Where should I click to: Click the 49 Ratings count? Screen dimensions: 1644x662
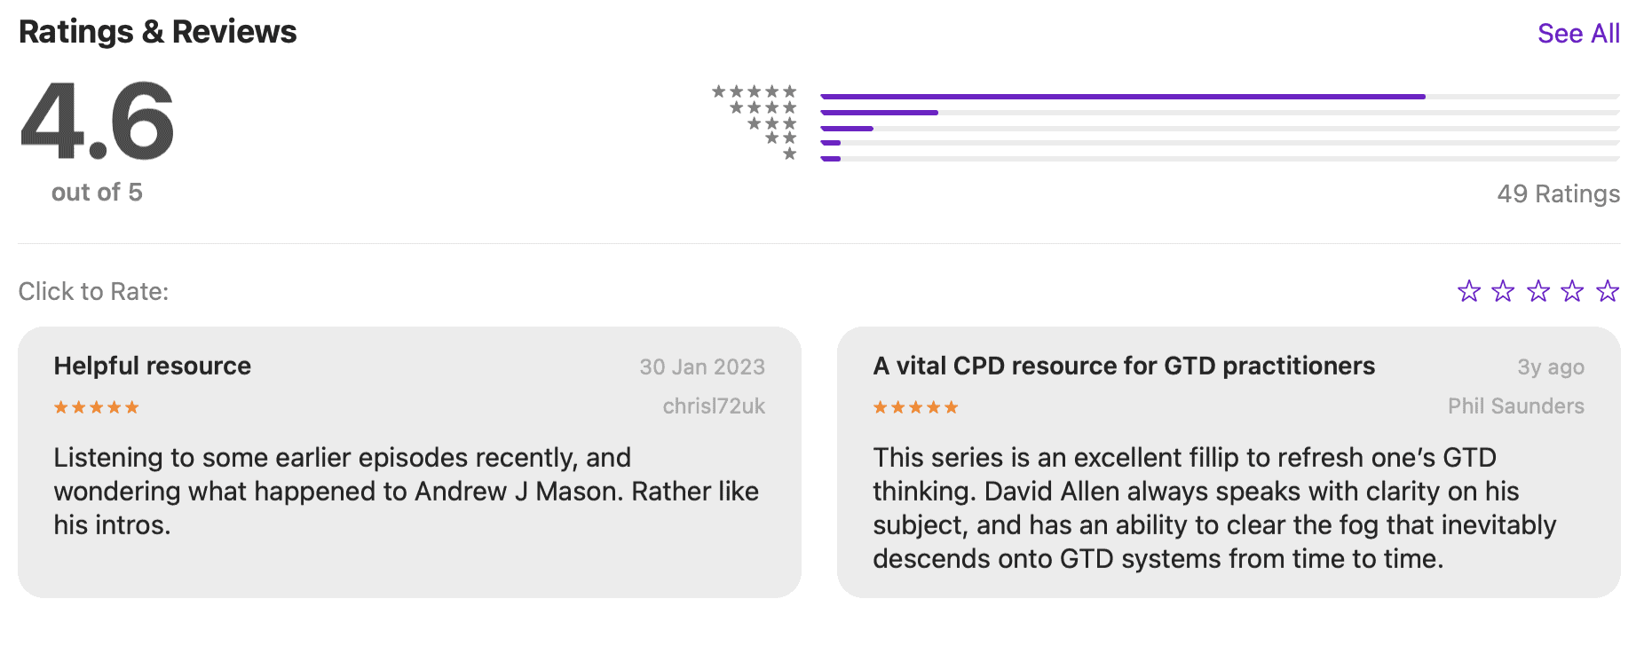(x=1558, y=193)
